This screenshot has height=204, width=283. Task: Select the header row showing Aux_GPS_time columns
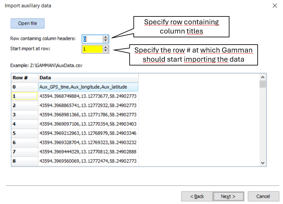(x=88, y=87)
